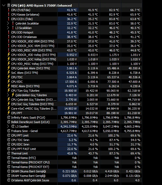Click clock icon beside Frekans Sınırı - Genel
Viewport: 162px width, 185px height.
pyautogui.click(x=9, y=131)
